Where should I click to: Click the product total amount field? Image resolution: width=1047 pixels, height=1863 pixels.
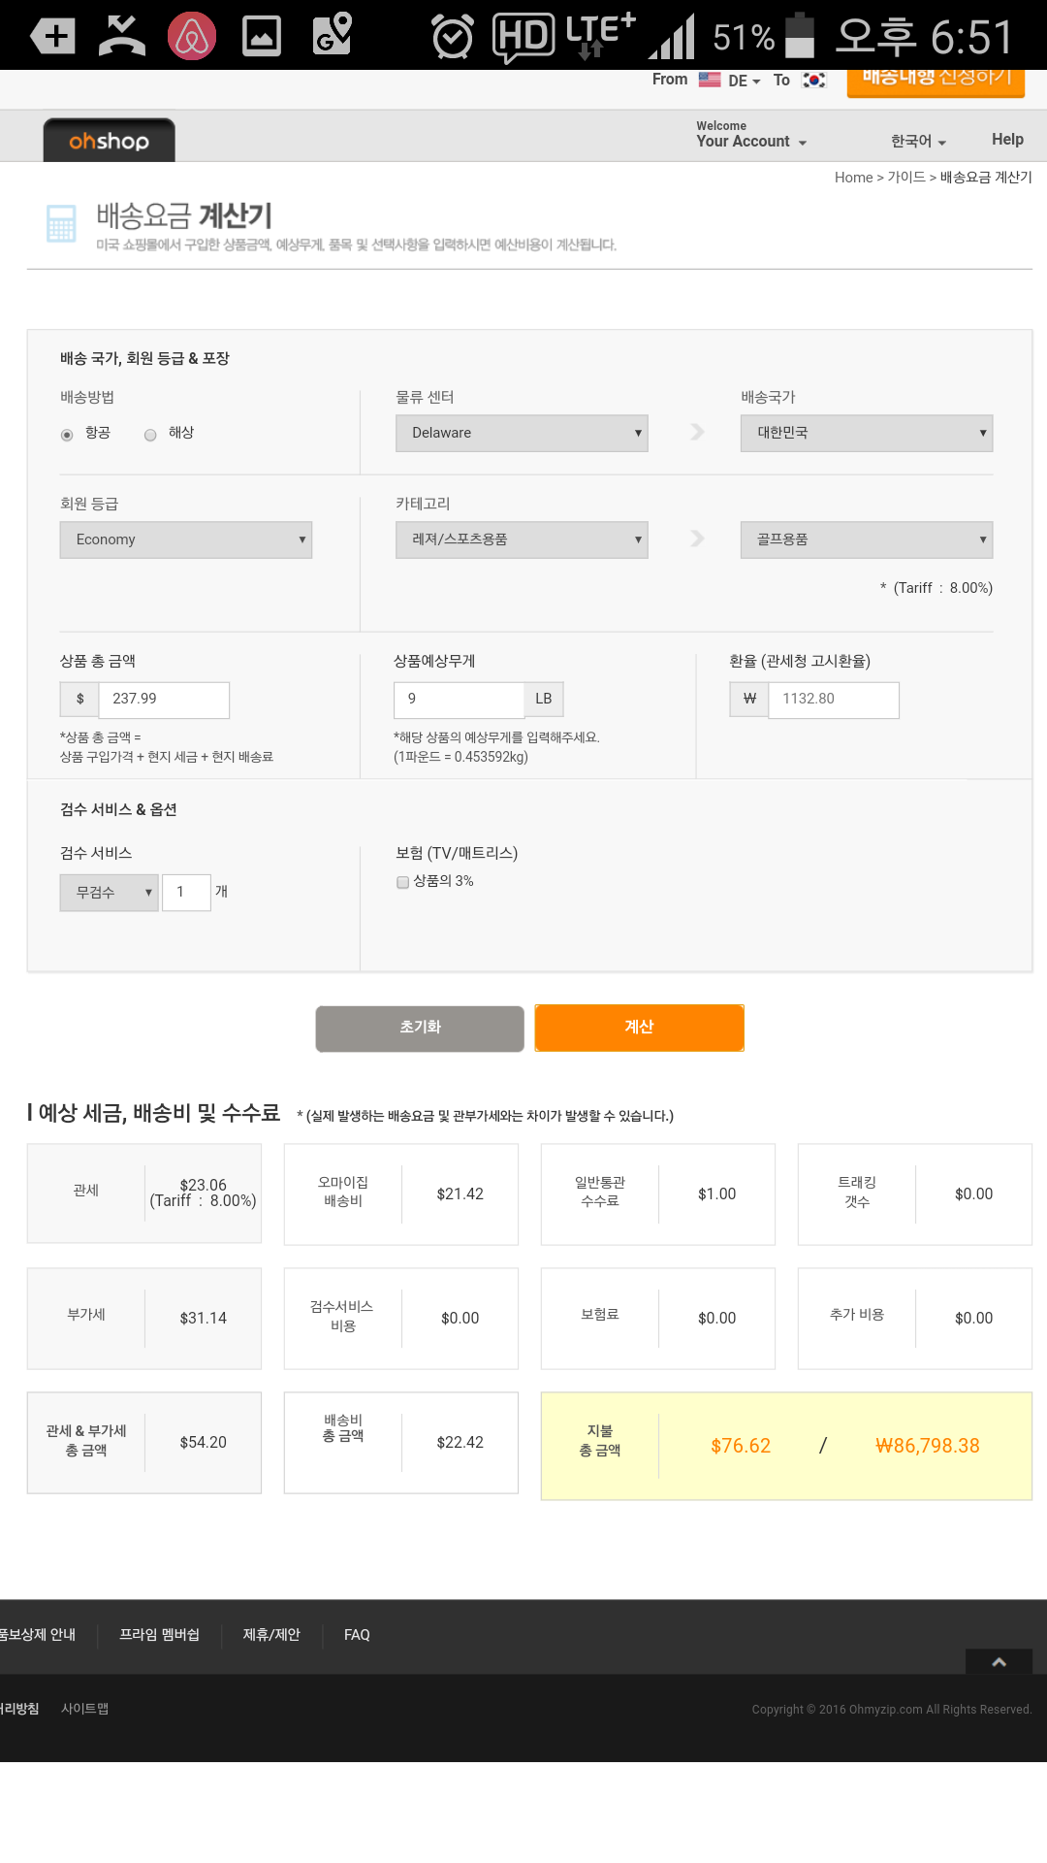pos(163,700)
